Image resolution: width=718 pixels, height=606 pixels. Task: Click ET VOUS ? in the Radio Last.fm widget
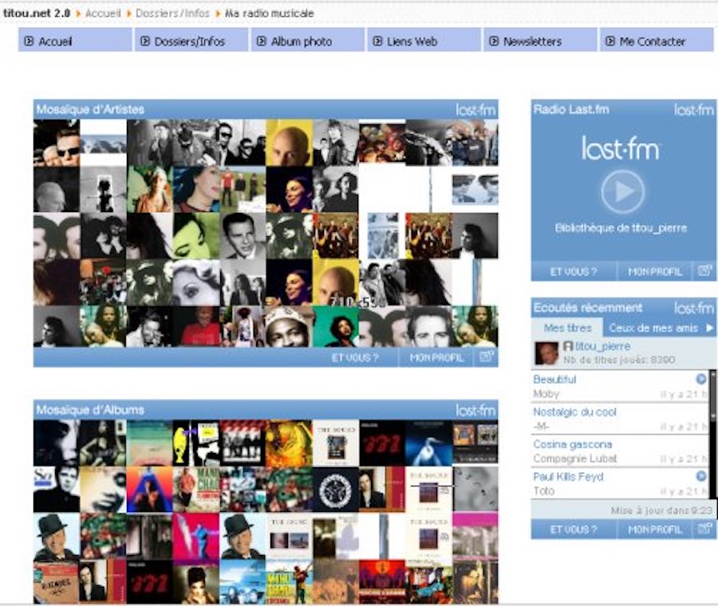(x=574, y=271)
